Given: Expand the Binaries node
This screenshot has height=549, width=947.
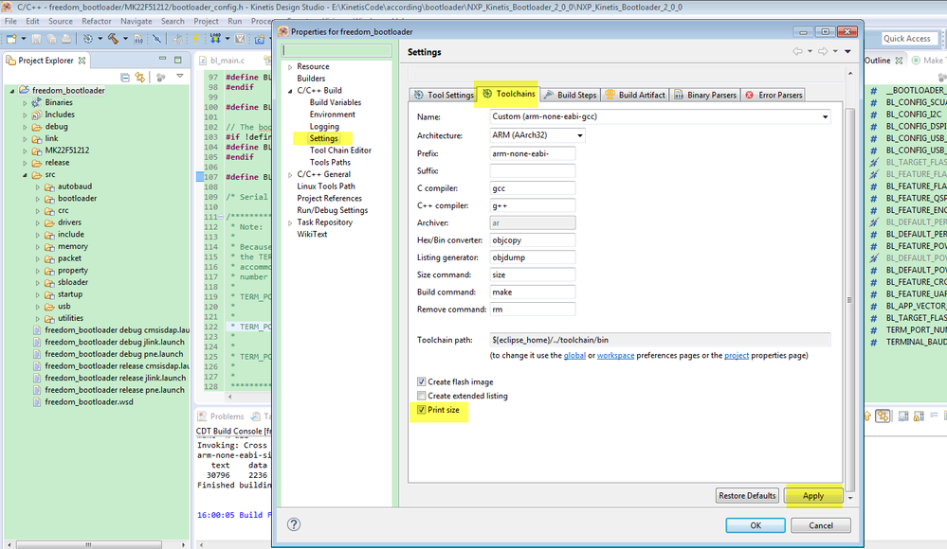Looking at the screenshot, I should [26, 103].
